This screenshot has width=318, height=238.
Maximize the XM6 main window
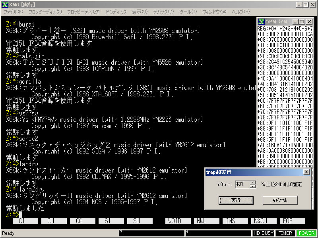[x=305, y=4]
